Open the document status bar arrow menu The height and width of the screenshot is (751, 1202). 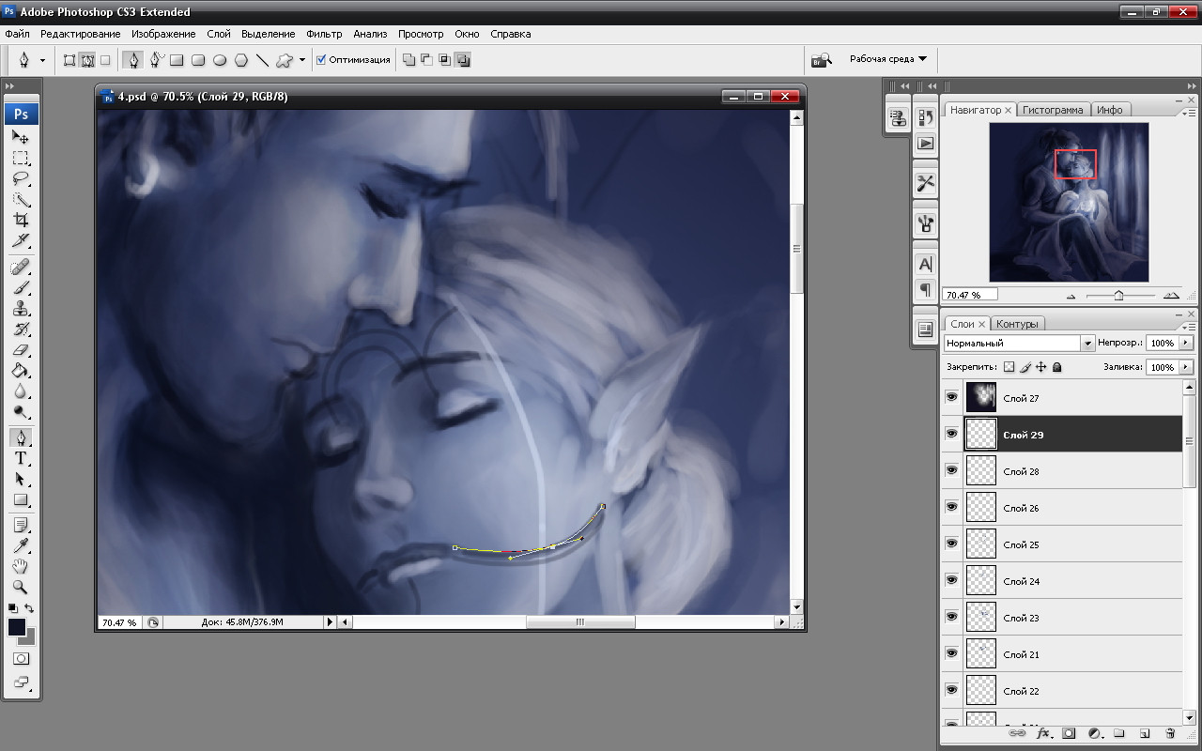click(x=330, y=621)
